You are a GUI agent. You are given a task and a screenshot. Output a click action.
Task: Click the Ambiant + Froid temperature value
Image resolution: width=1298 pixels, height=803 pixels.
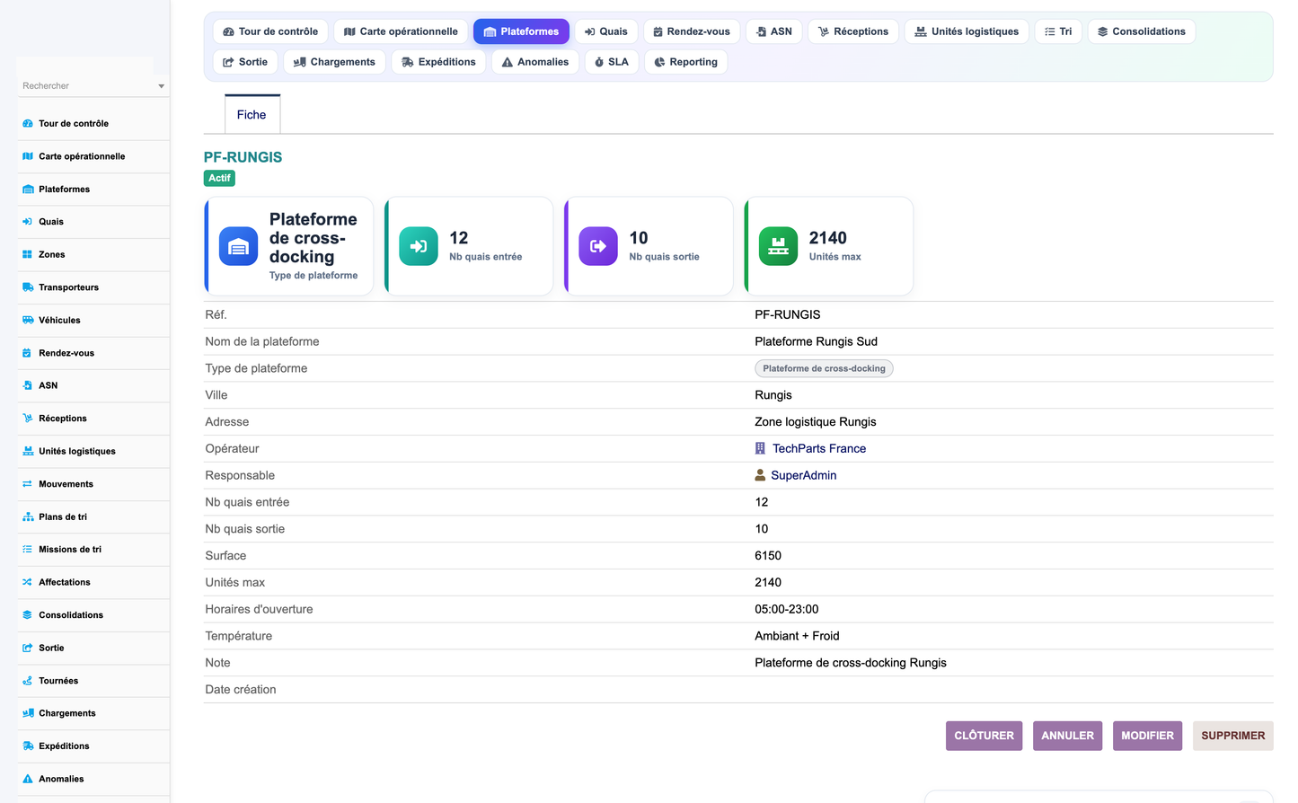pyautogui.click(x=797, y=636)
